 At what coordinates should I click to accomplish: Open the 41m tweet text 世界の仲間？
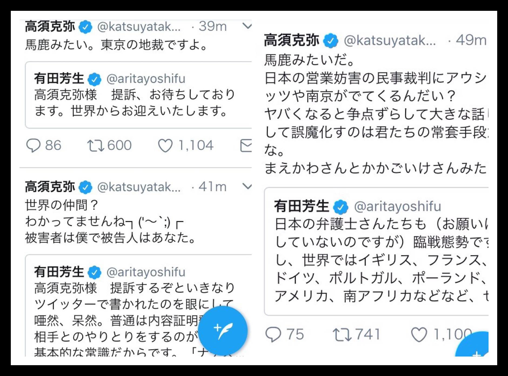tap(62, 205)
